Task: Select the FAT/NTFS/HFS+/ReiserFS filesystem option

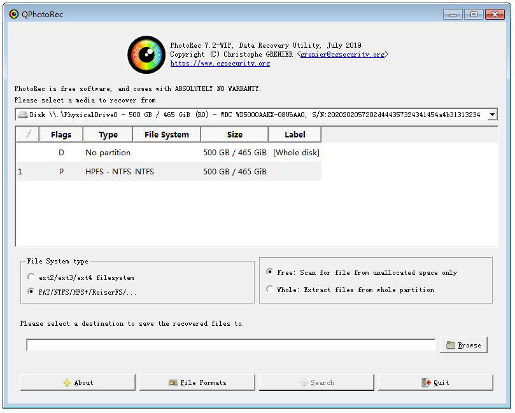Action: 31,291
